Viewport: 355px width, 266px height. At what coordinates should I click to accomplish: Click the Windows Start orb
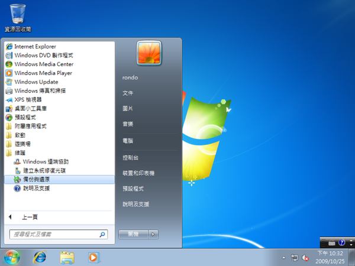click(12, 258)
